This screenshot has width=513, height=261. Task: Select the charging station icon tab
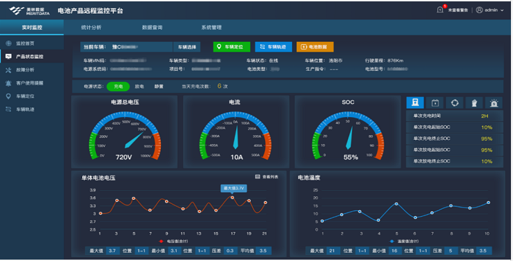tap(415, 103)
